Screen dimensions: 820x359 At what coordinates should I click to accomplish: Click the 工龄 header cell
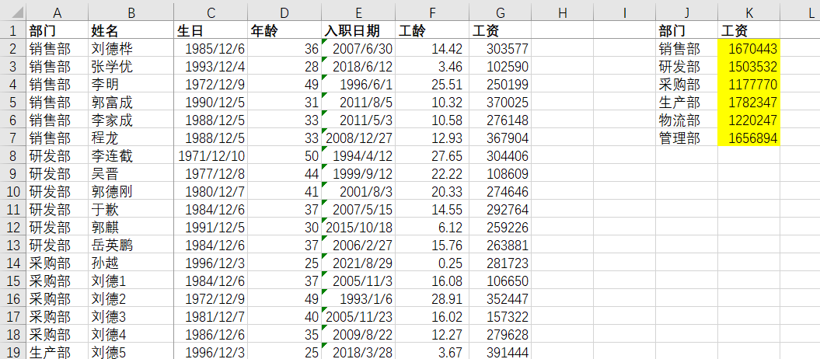click(432, 30)
